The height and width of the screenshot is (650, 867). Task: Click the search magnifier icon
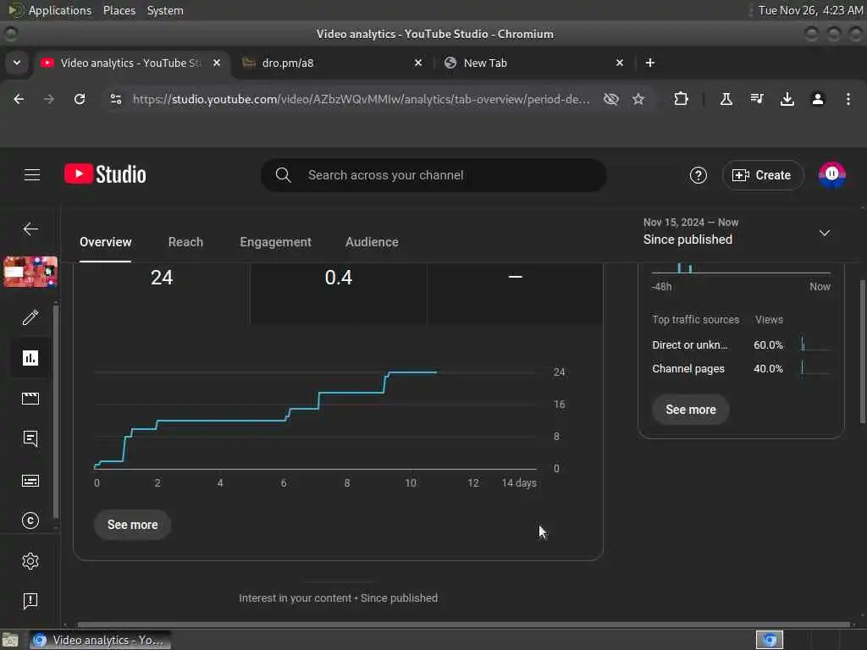[283, 175]
